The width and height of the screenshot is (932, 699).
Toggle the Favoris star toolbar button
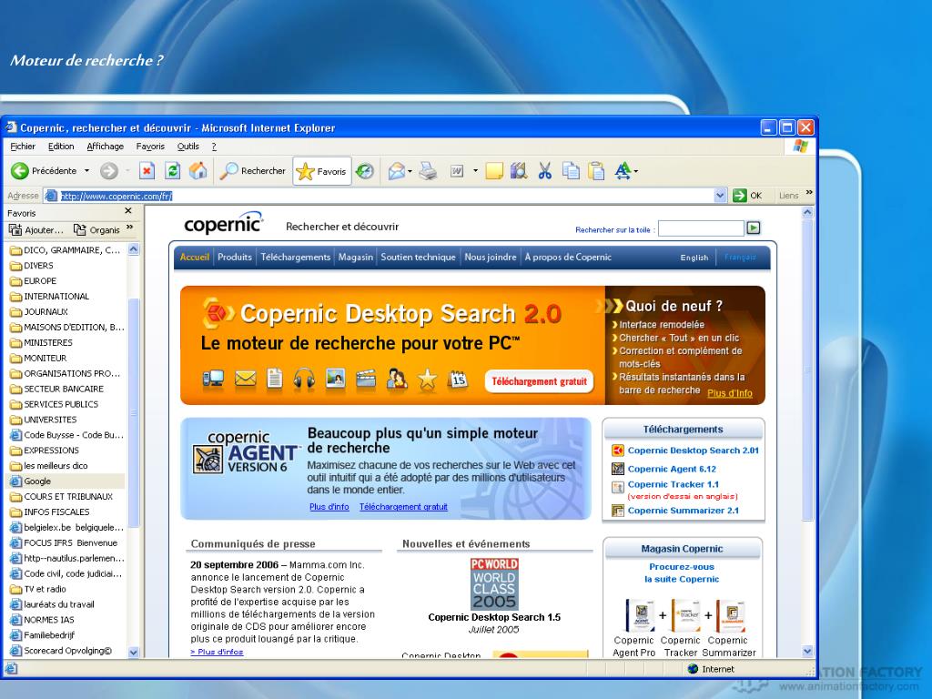point(321,171)
